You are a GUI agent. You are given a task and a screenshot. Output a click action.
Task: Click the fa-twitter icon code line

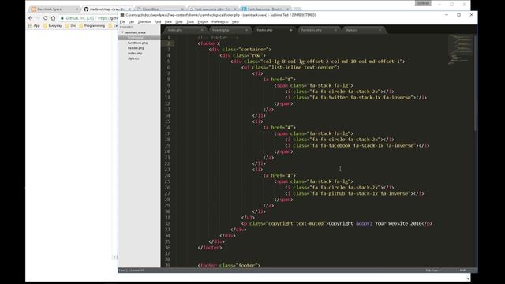356,98
